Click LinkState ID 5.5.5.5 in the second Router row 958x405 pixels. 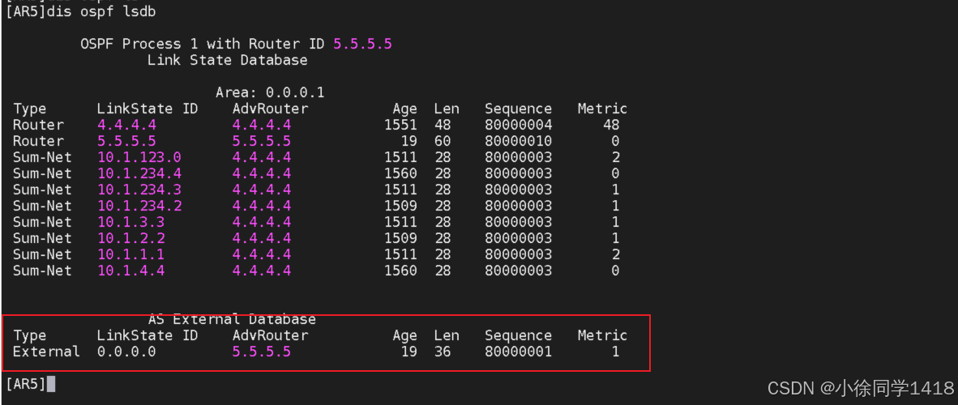pos(126,141)
